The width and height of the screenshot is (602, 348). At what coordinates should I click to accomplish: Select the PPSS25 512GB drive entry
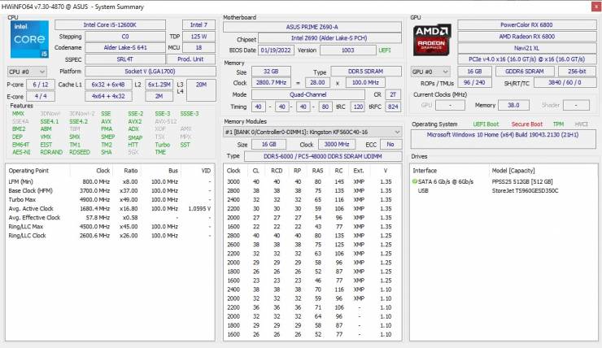pos(522,181)
